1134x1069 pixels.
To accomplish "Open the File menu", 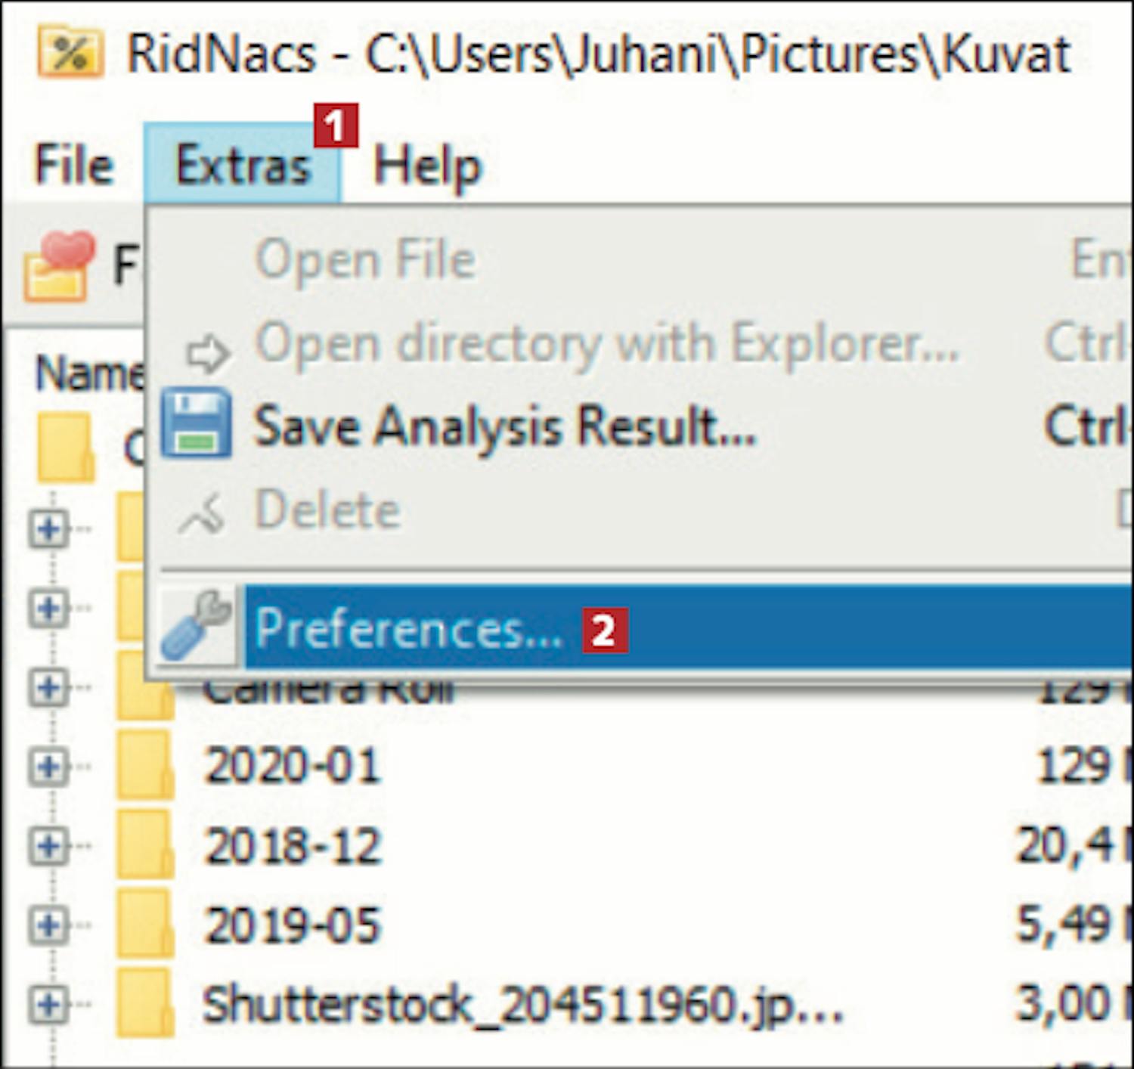I will 74,165.
